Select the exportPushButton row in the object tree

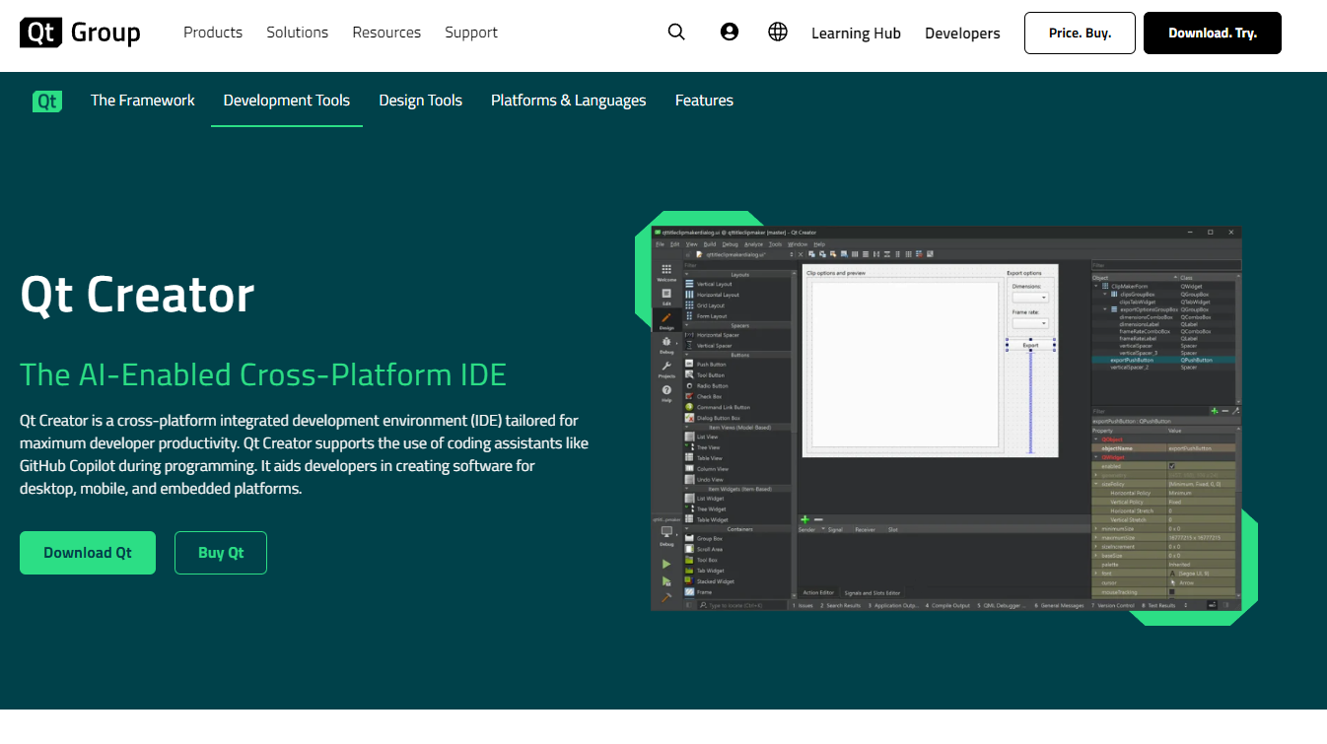tap(1165, 361)
